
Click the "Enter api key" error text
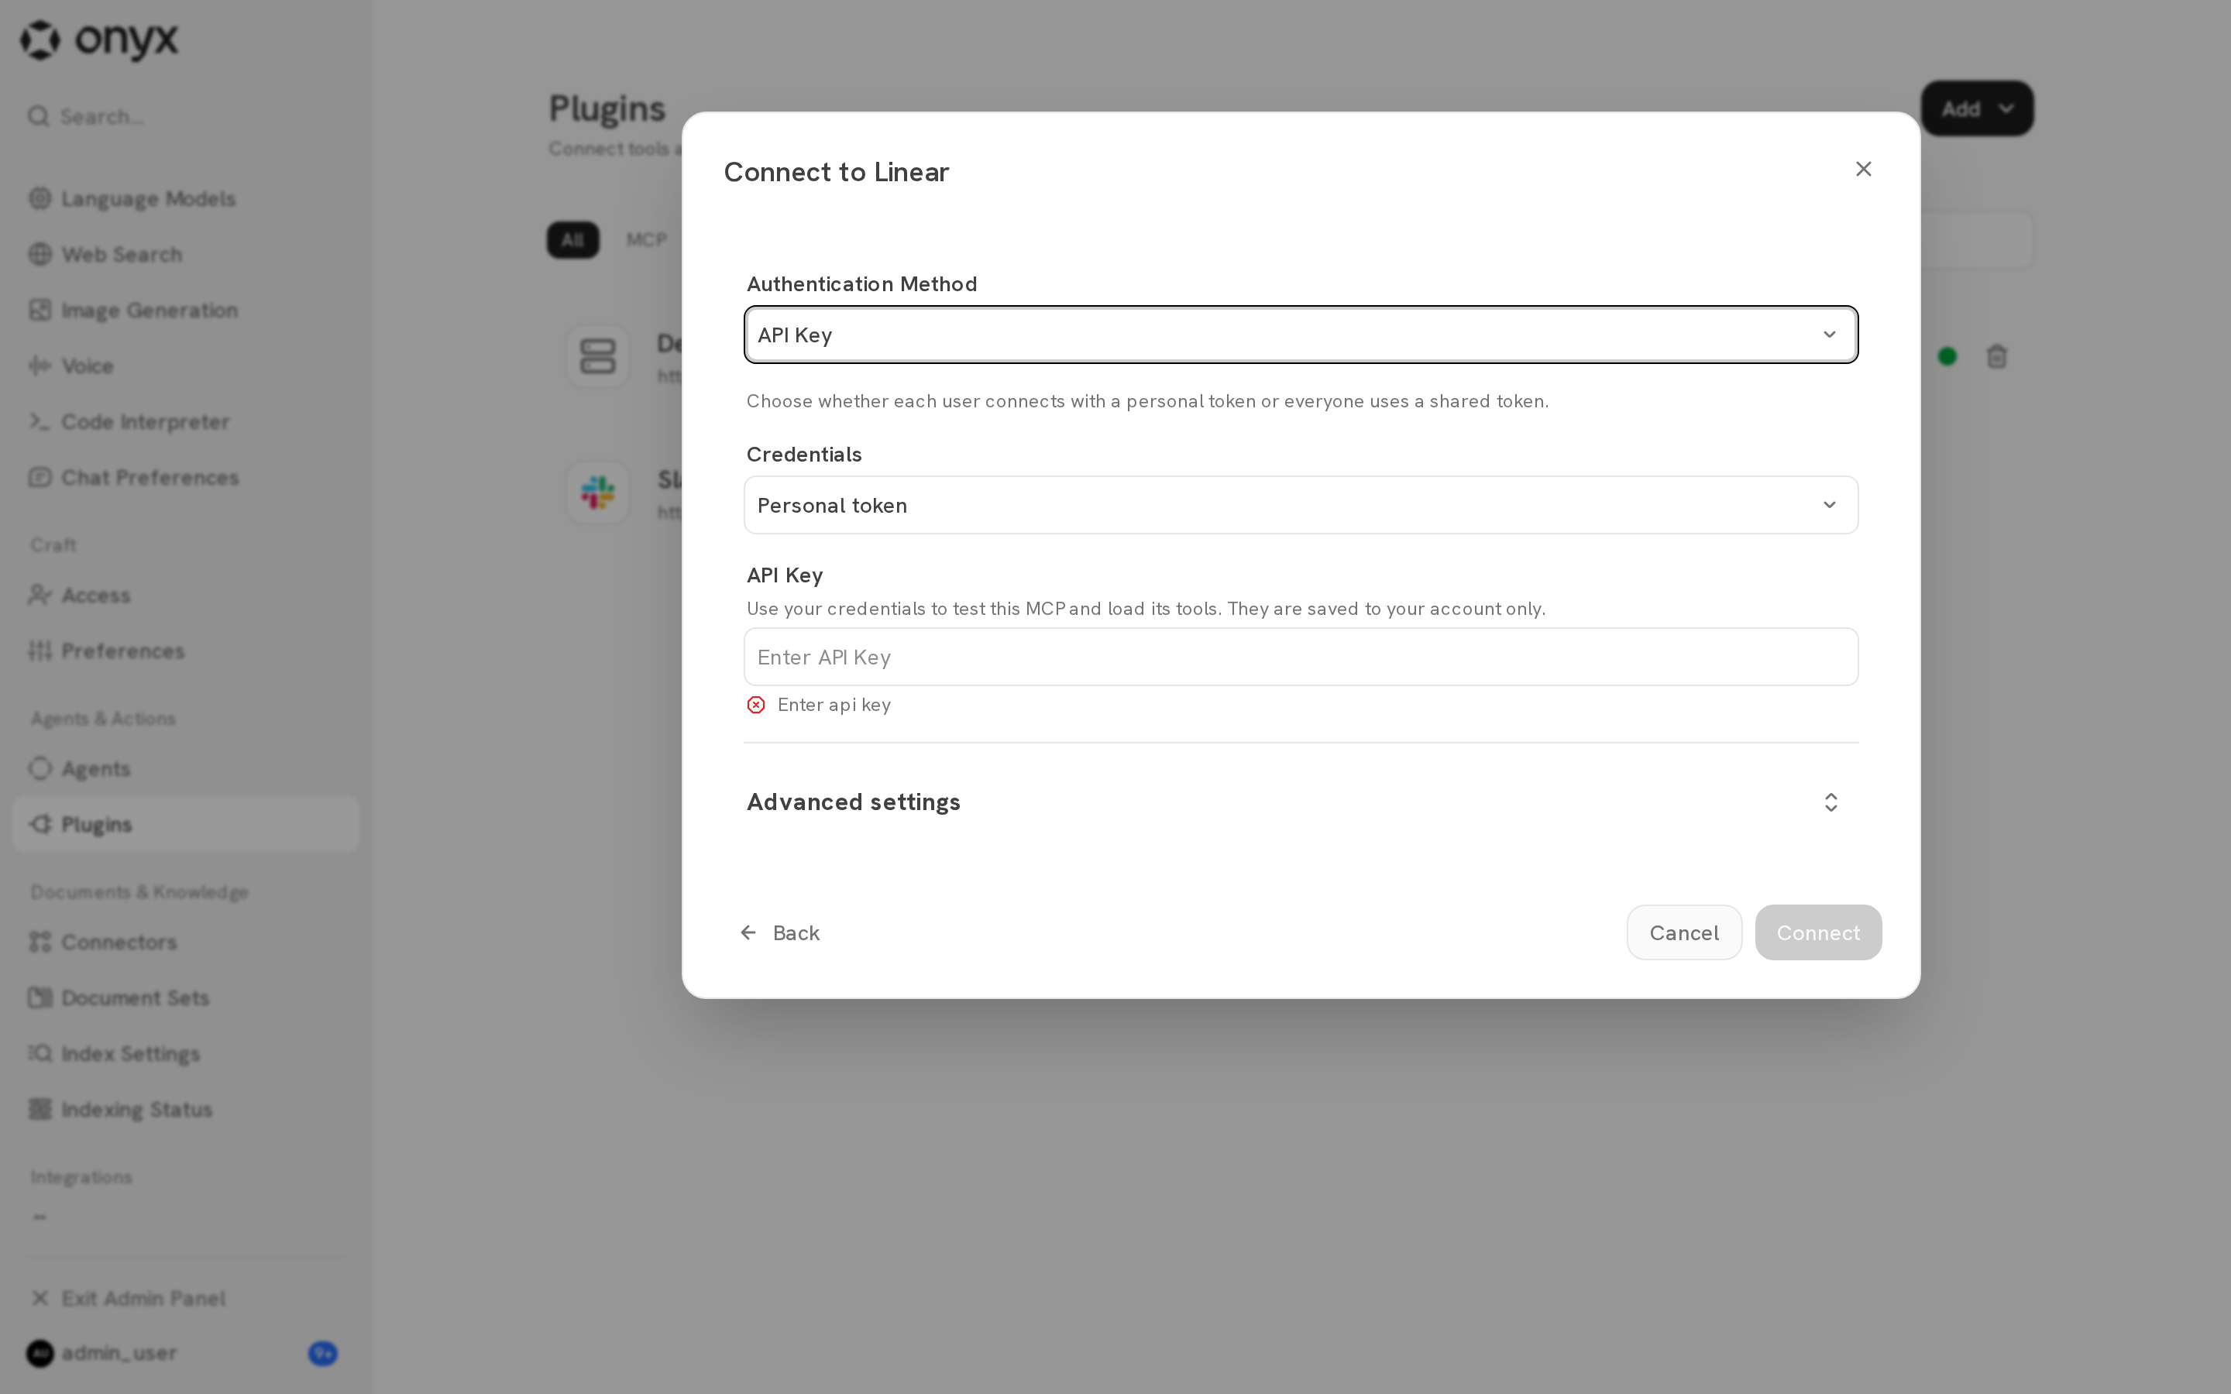[x=834, y=706]
